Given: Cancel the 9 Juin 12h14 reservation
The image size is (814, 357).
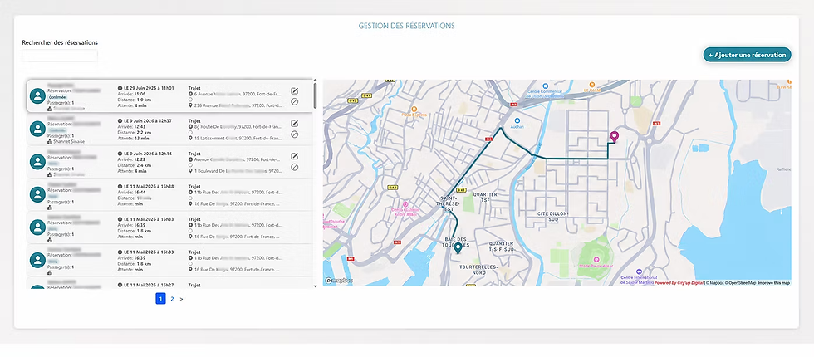Looking at the screenshot, I should [x=294, y=167].
